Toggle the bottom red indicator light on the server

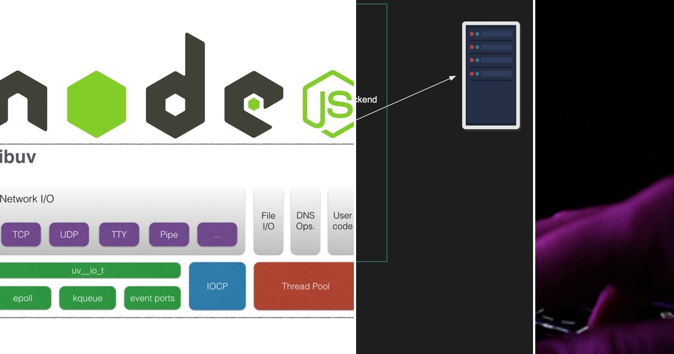click(x=472, y=73)
